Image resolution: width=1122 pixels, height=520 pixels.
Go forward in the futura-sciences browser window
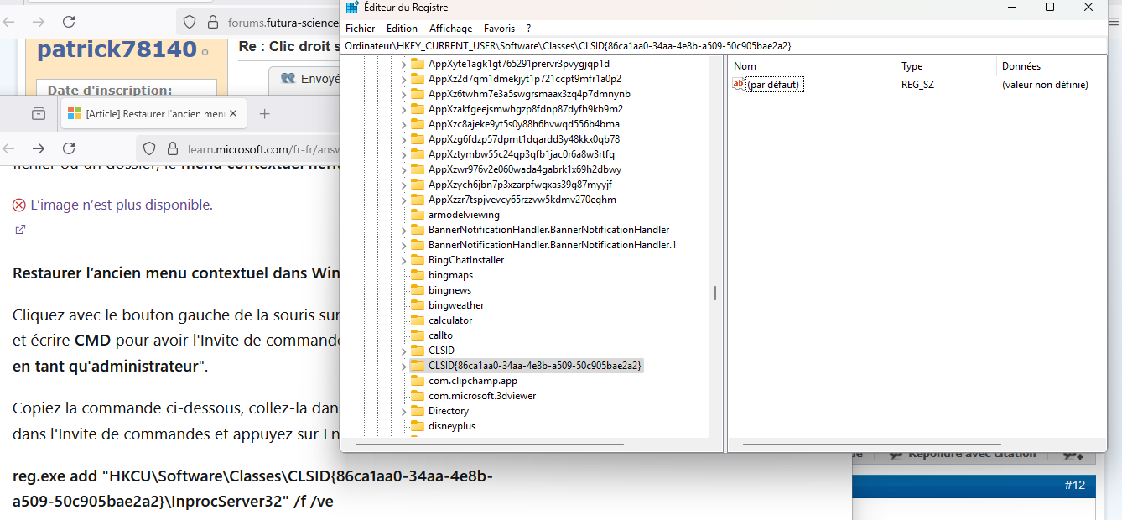click(39, 22)
